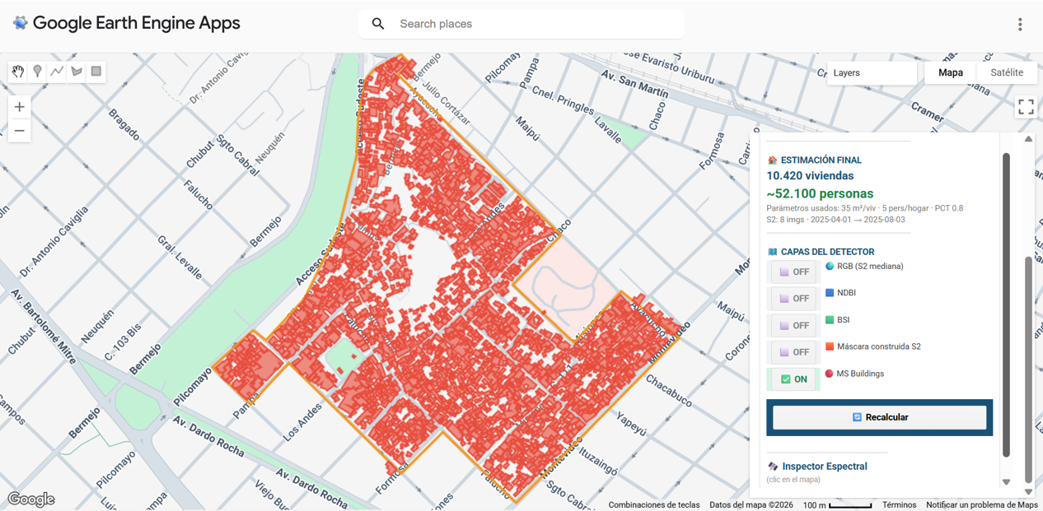Zoom out on the map
1043x511 pixels.
pyautogui.click(x=20, y=131)
